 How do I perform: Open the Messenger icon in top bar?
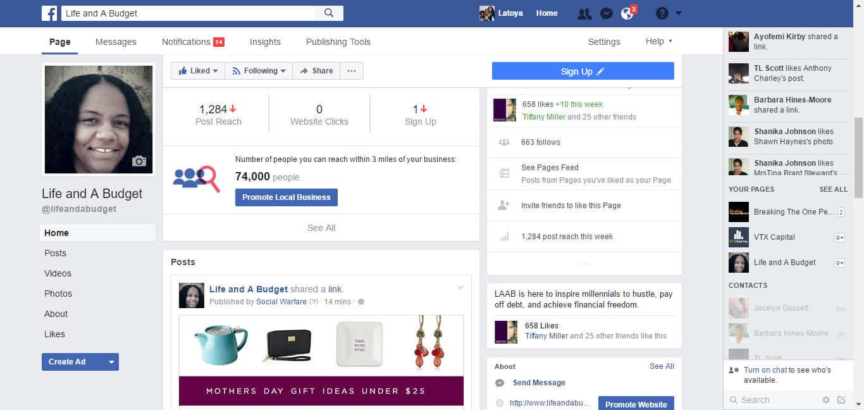606,13
